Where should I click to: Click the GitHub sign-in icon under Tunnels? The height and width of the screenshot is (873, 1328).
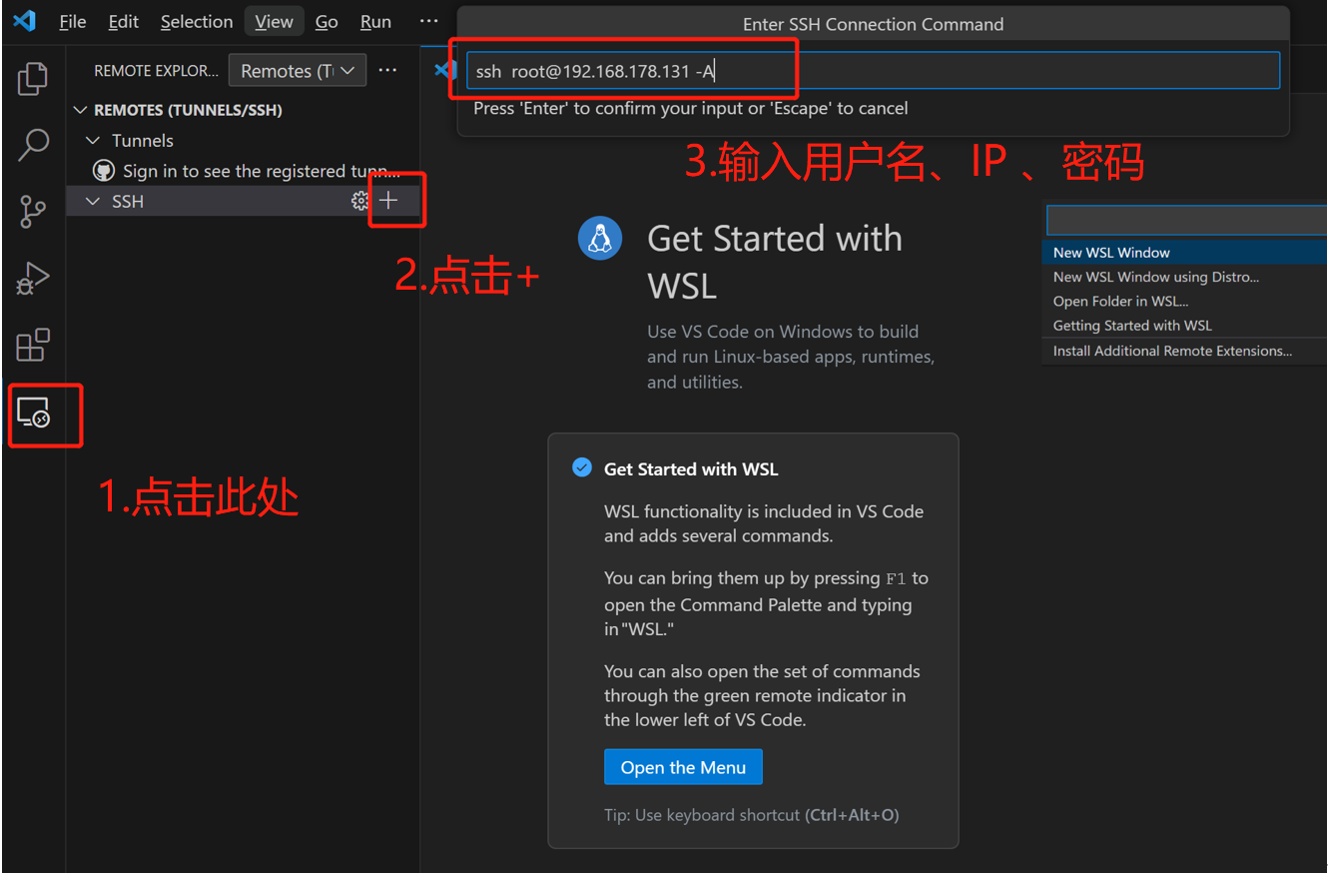tap(104, 171)
